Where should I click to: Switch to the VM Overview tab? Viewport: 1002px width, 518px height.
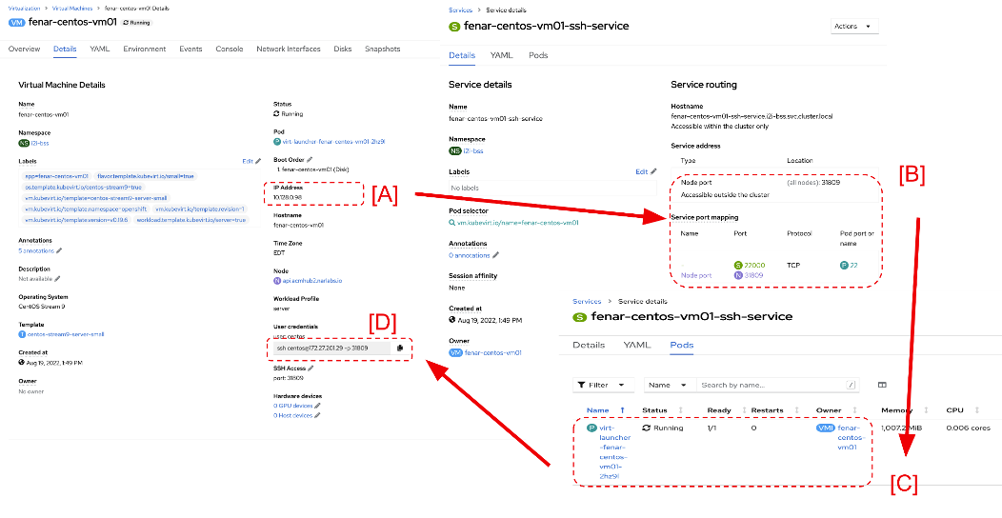click(24, 50)
